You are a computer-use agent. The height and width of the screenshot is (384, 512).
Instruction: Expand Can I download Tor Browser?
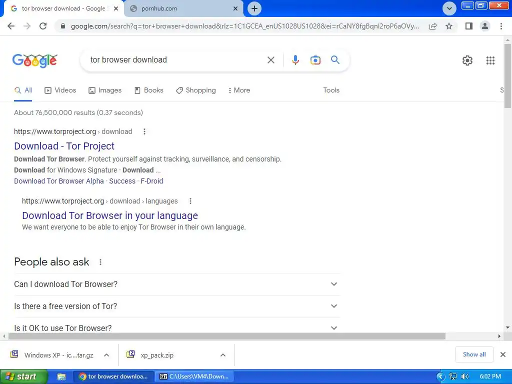177,284
